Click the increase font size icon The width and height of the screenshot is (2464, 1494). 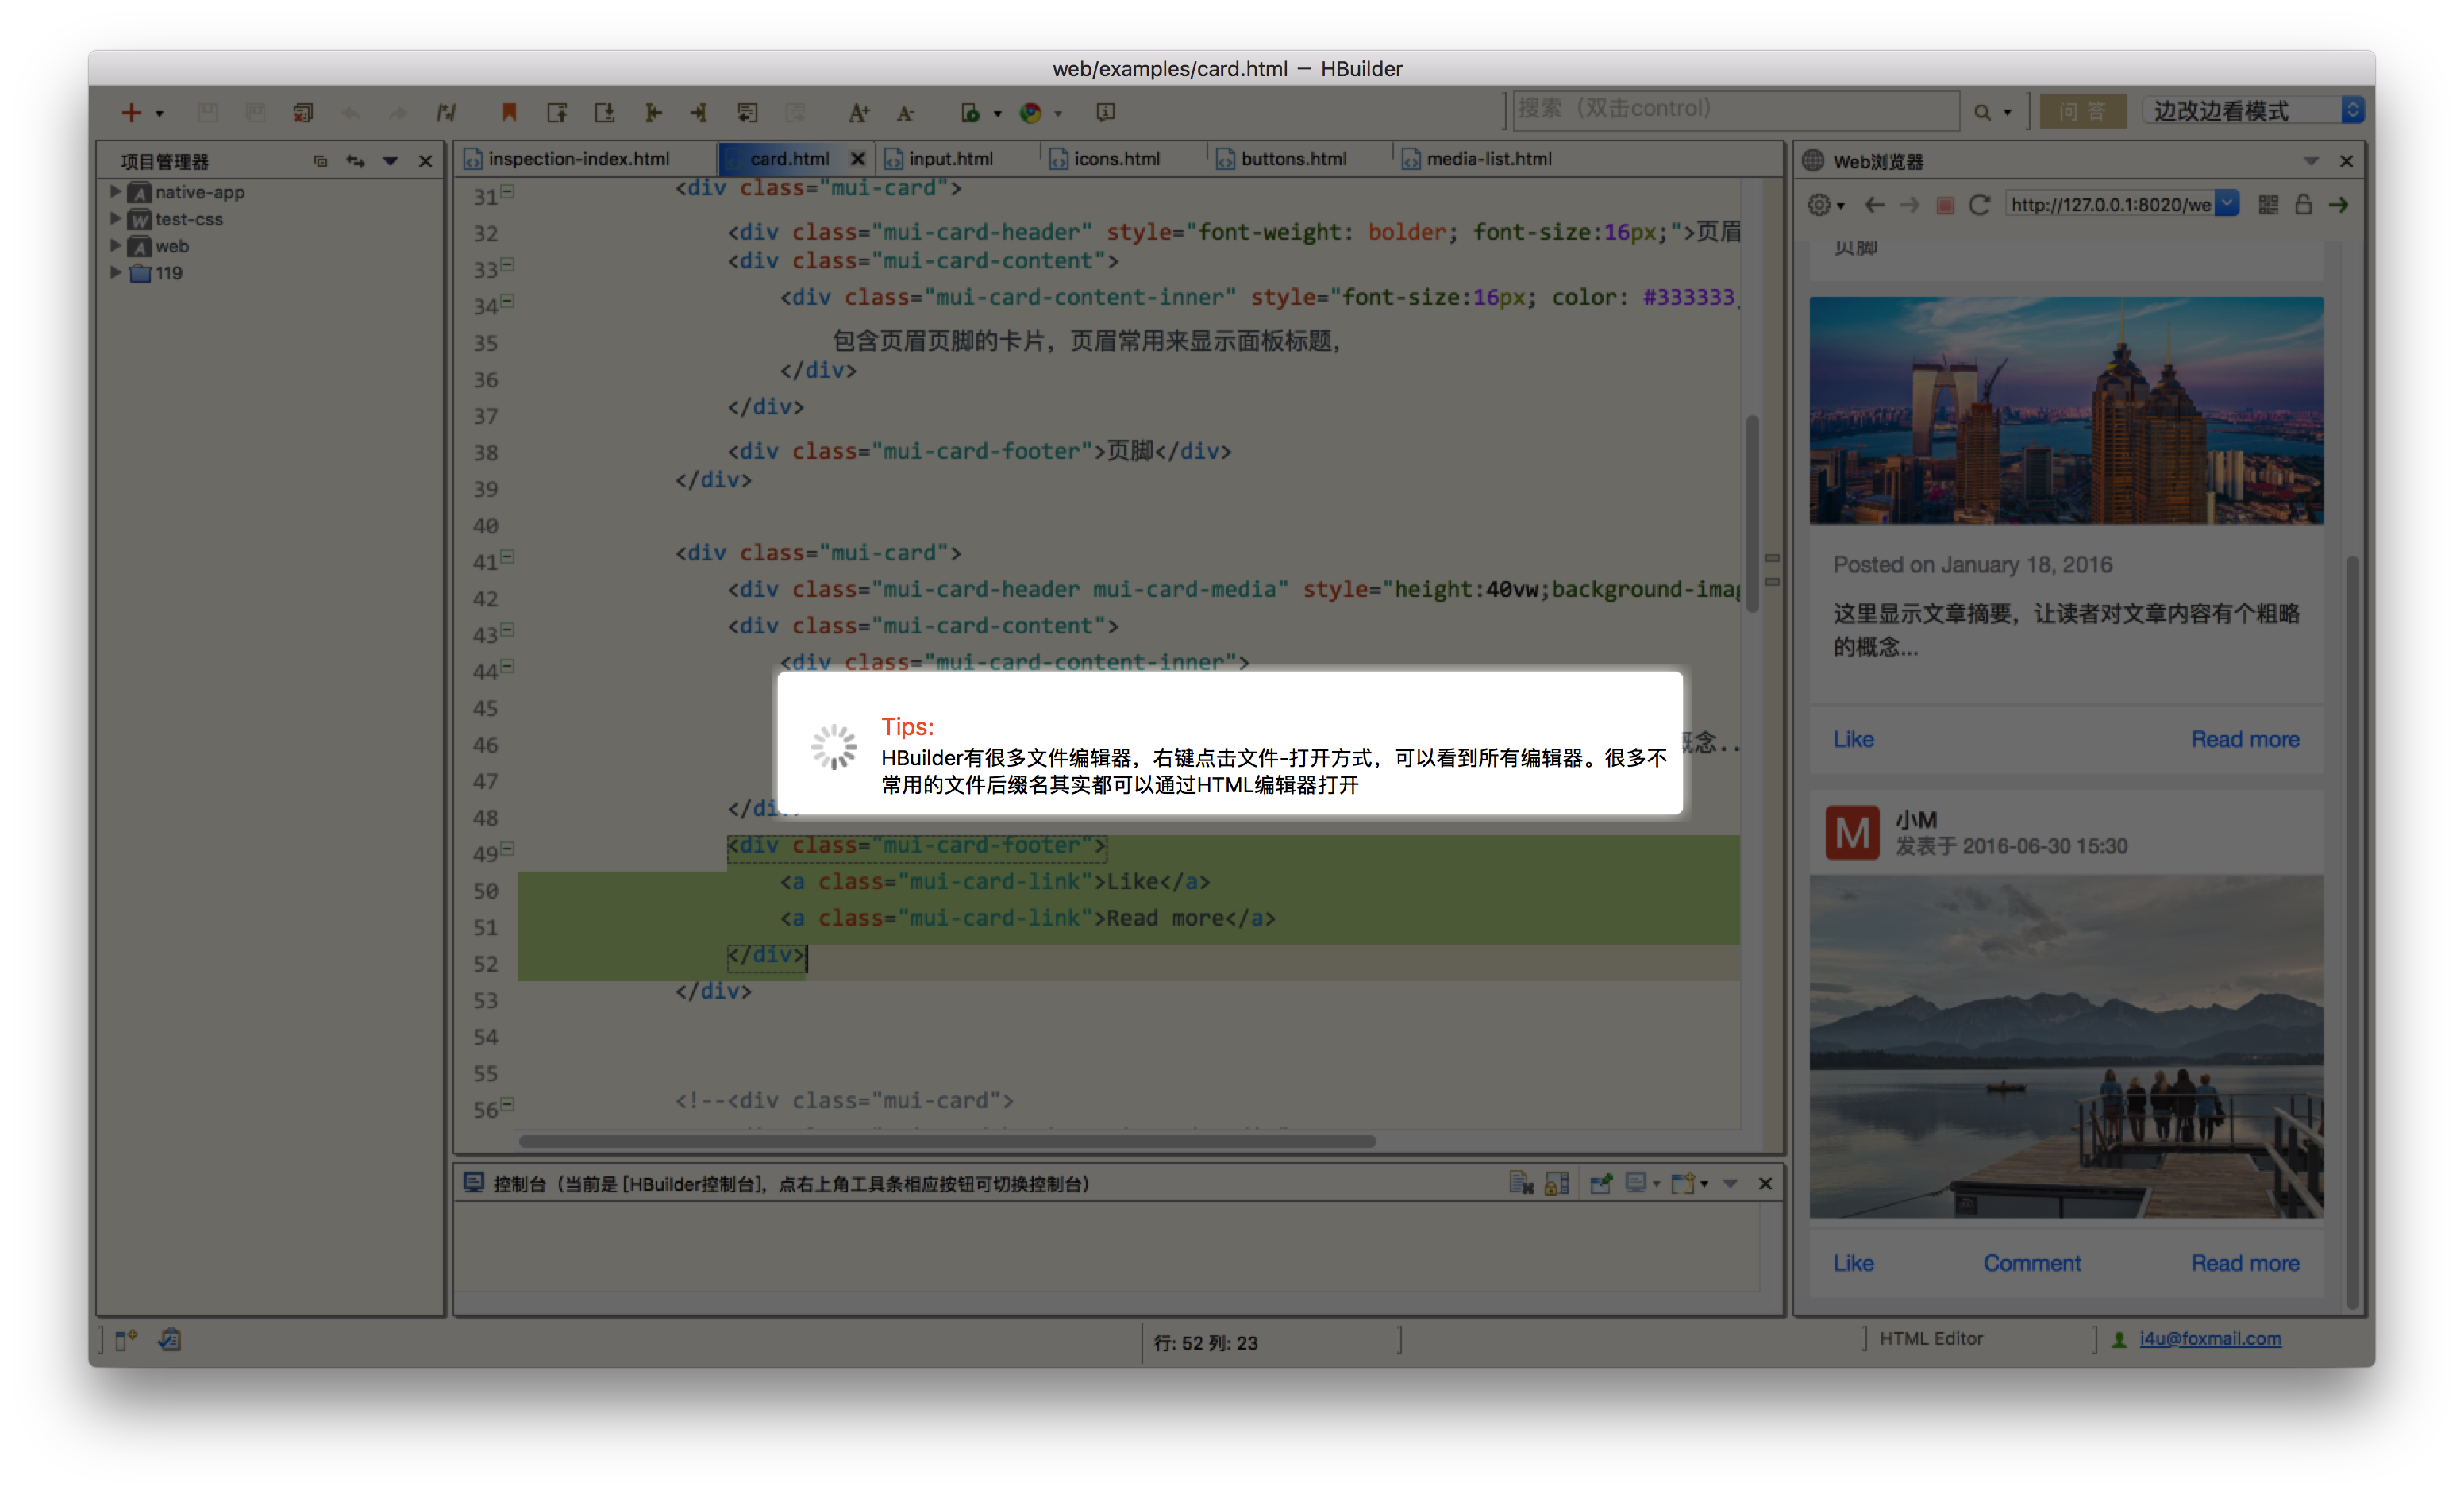point(858,113)
